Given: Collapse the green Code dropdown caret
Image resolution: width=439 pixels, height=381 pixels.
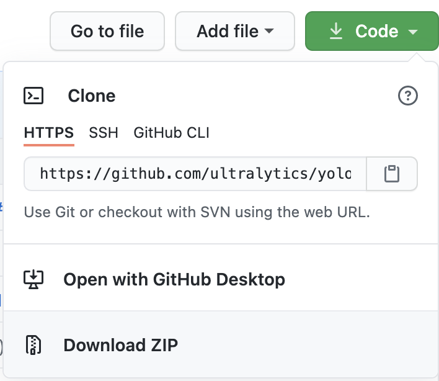Looking at the screenshot, I should point(414,32).
